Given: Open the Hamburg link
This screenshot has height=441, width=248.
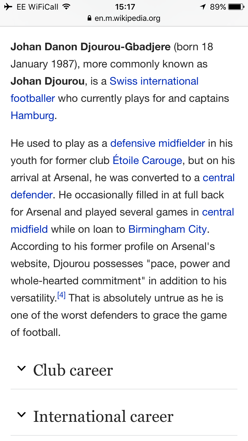Looking at the screenshot, I should click(32, 115).
